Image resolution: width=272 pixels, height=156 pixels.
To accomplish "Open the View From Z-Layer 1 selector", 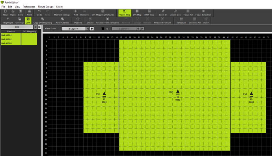I will coord(74,29).
